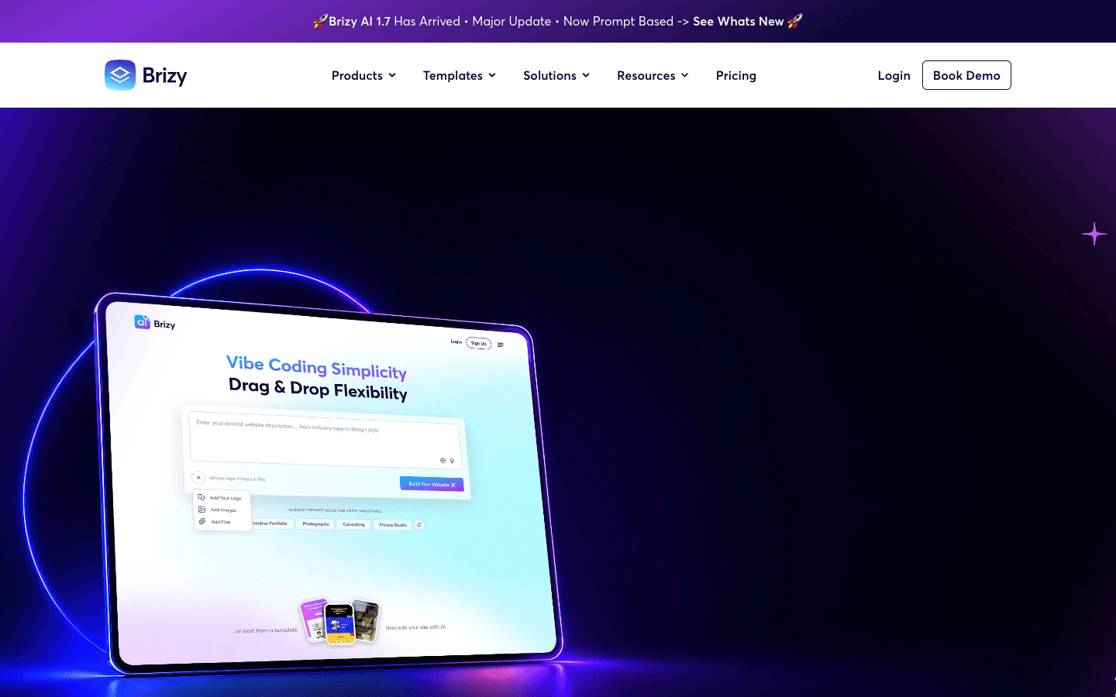1116x697 pixels.
Task: Open the hamburger menu in the tablet mockup
Action: point(501,345)
